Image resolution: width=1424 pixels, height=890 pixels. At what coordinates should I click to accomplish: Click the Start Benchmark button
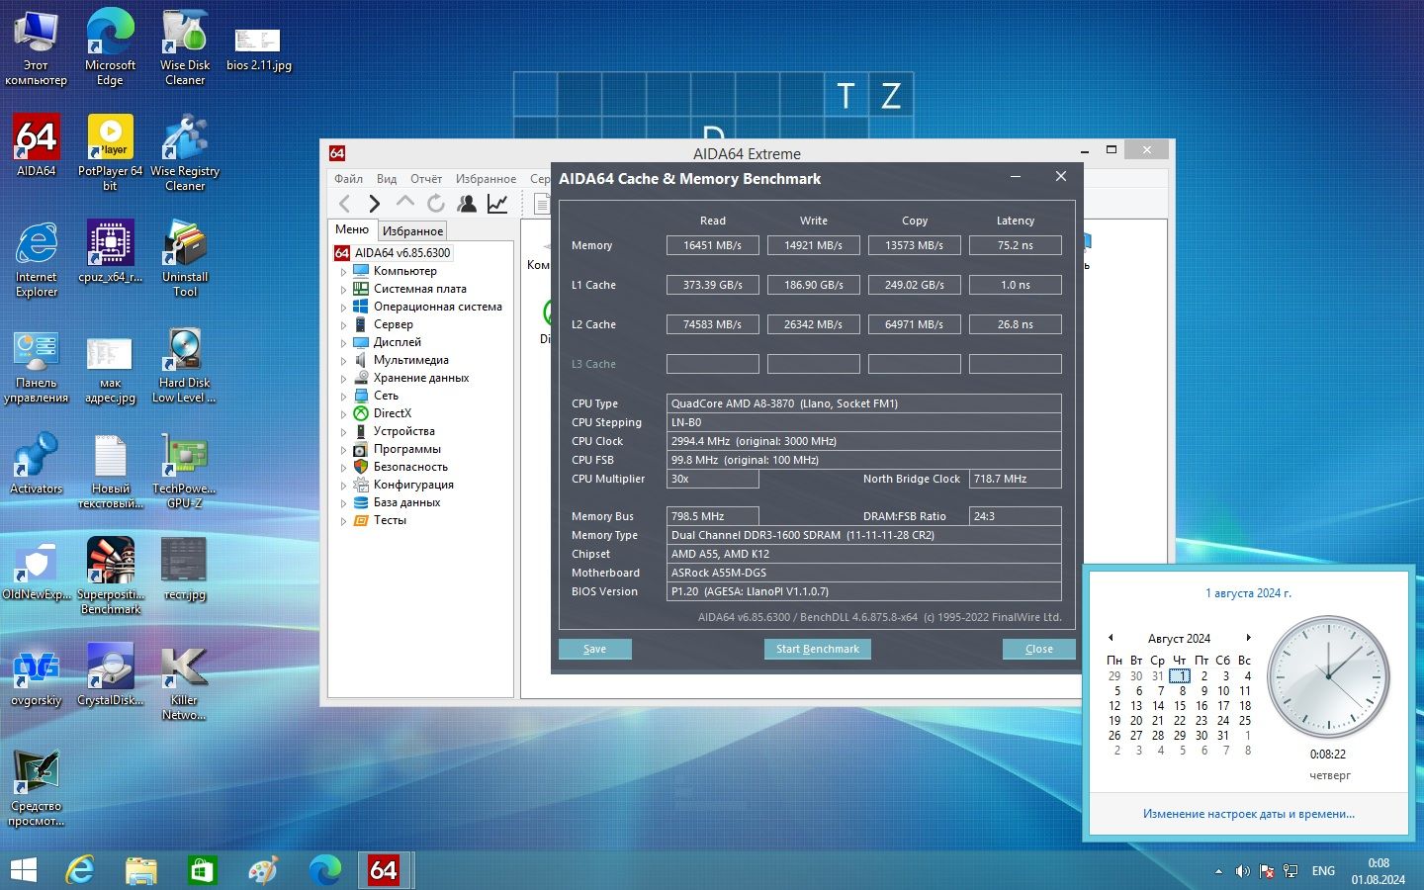point(818,649)
